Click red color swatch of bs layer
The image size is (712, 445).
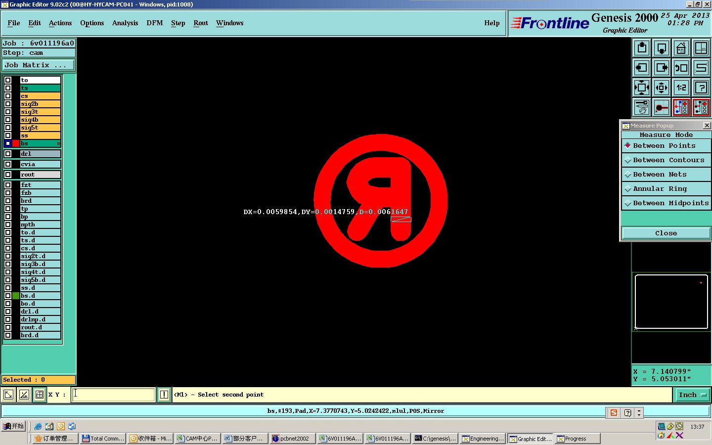pyautogui.click(x=16, y=143)
